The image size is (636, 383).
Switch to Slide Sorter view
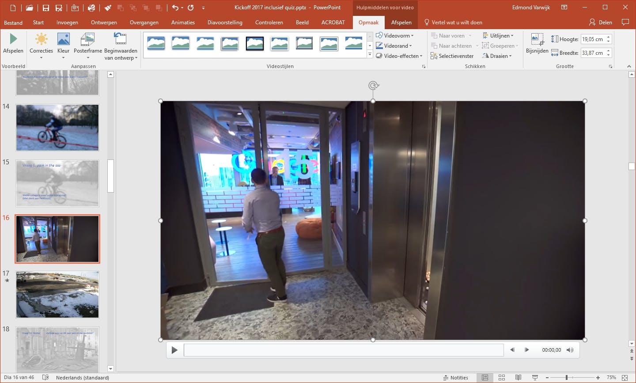502,378
